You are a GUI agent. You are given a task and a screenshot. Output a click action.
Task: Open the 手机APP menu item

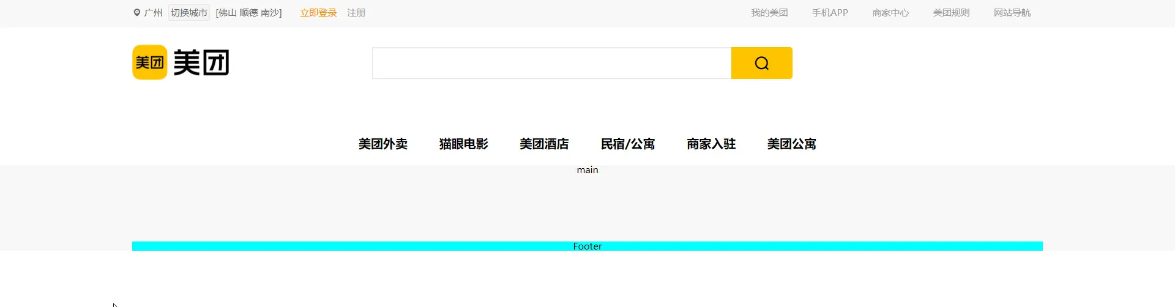click(830, 13)
